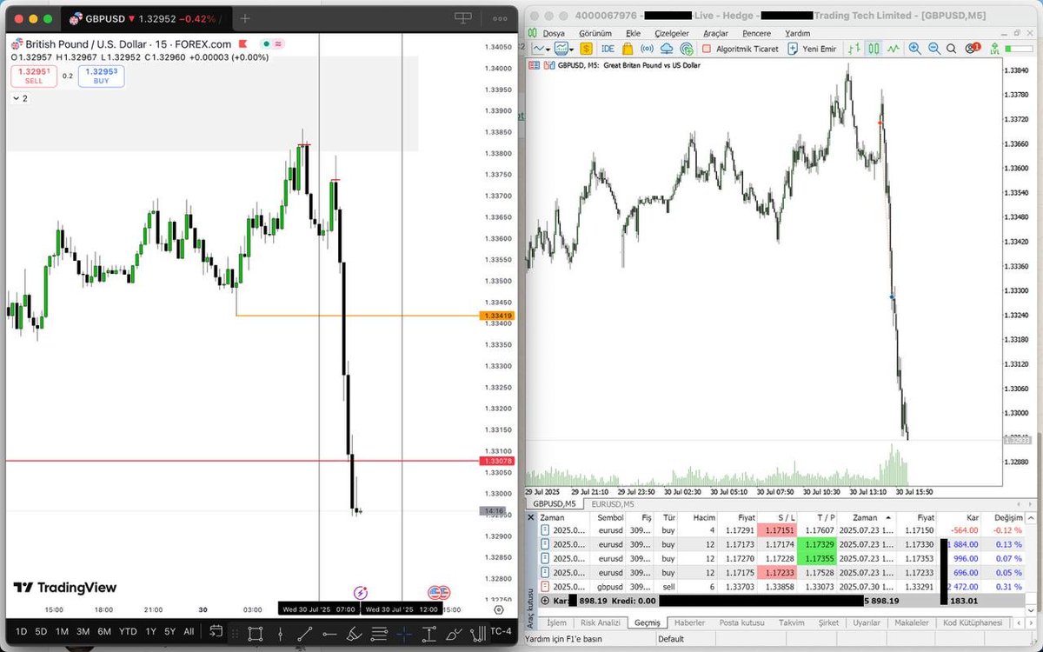Select the horizontal line tool in TradingView
The image size is (1043, 652).
pos(329,634)
